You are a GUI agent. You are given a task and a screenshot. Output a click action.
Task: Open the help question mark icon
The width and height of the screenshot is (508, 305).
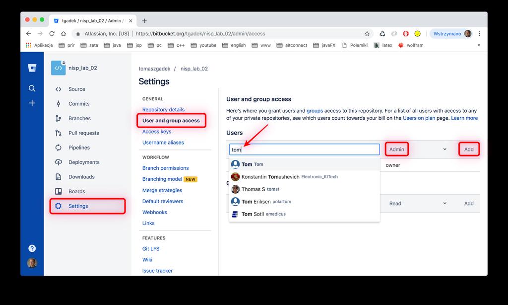[32, 248]
